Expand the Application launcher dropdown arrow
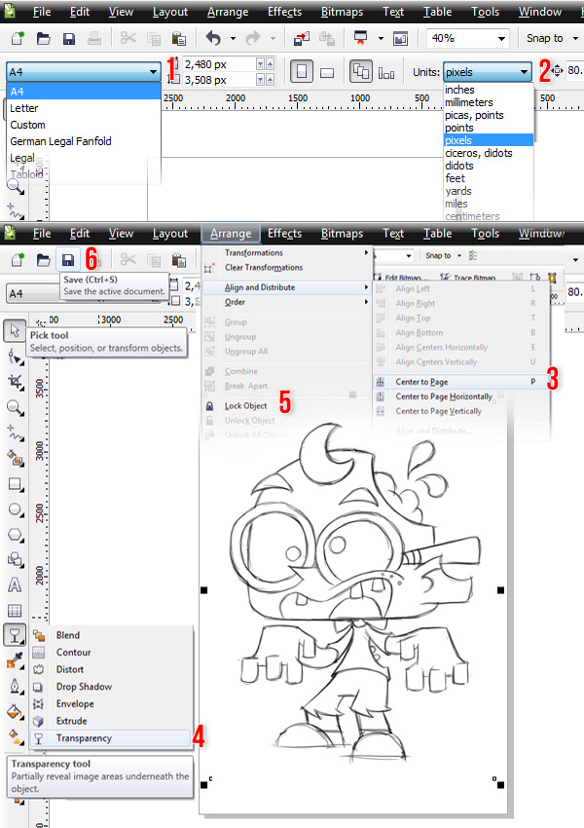 pyautogui.click(x=381, y=39)
